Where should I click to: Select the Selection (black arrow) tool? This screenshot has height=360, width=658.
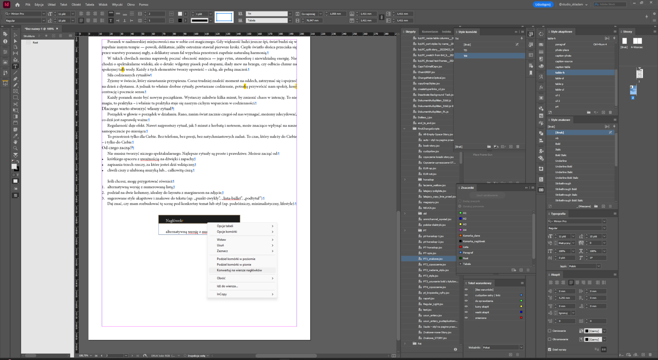[x=15, y=35]
